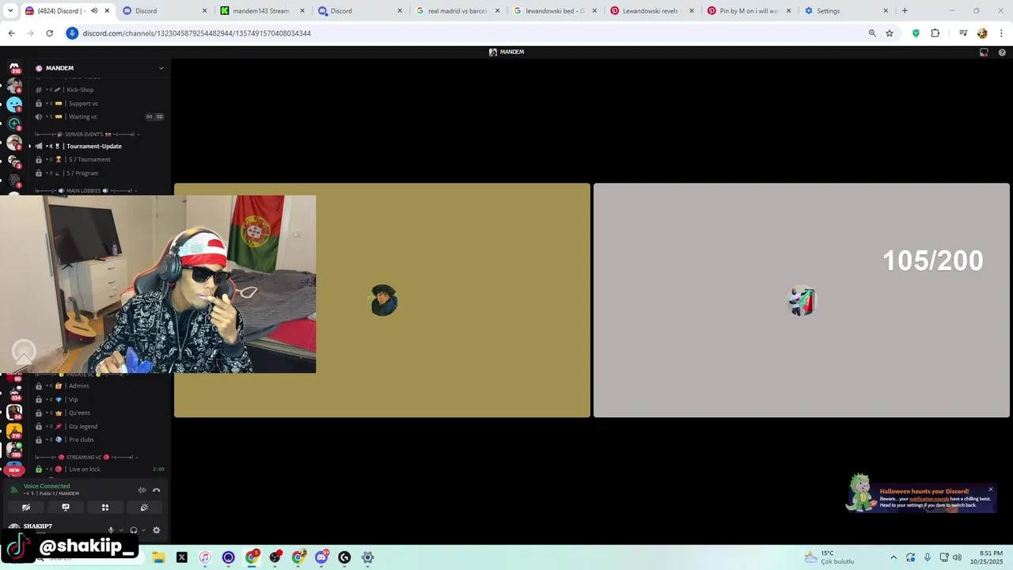Share your screen in voice panel
The width and height of the screenshot is (1013, 570).
point(66,507)
